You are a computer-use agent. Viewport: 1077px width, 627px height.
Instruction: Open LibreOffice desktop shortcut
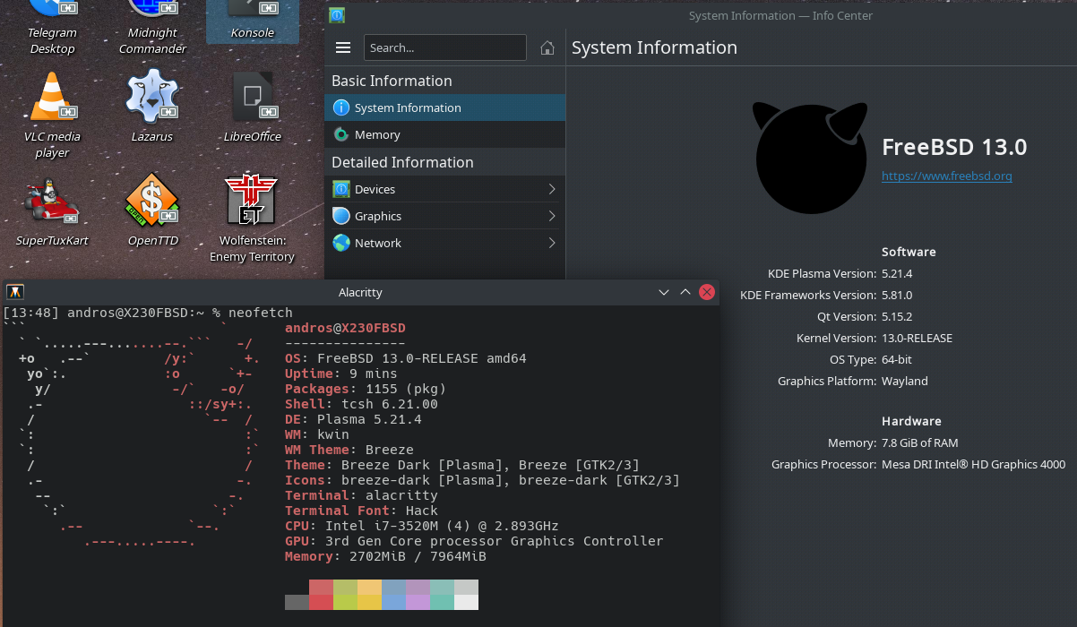click(252, 97)
